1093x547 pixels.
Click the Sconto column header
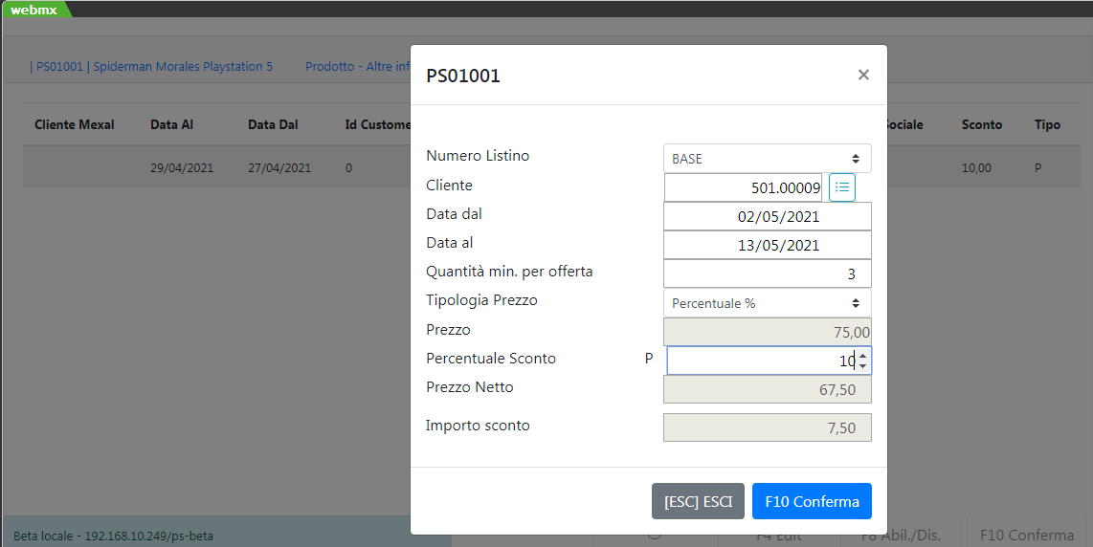tap(981, 125)
